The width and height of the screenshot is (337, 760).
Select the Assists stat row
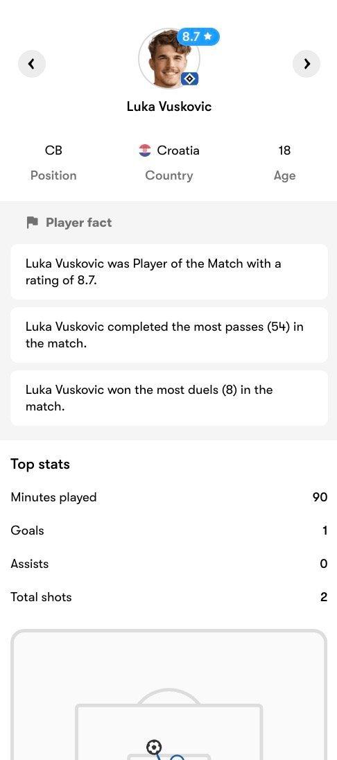168,564
